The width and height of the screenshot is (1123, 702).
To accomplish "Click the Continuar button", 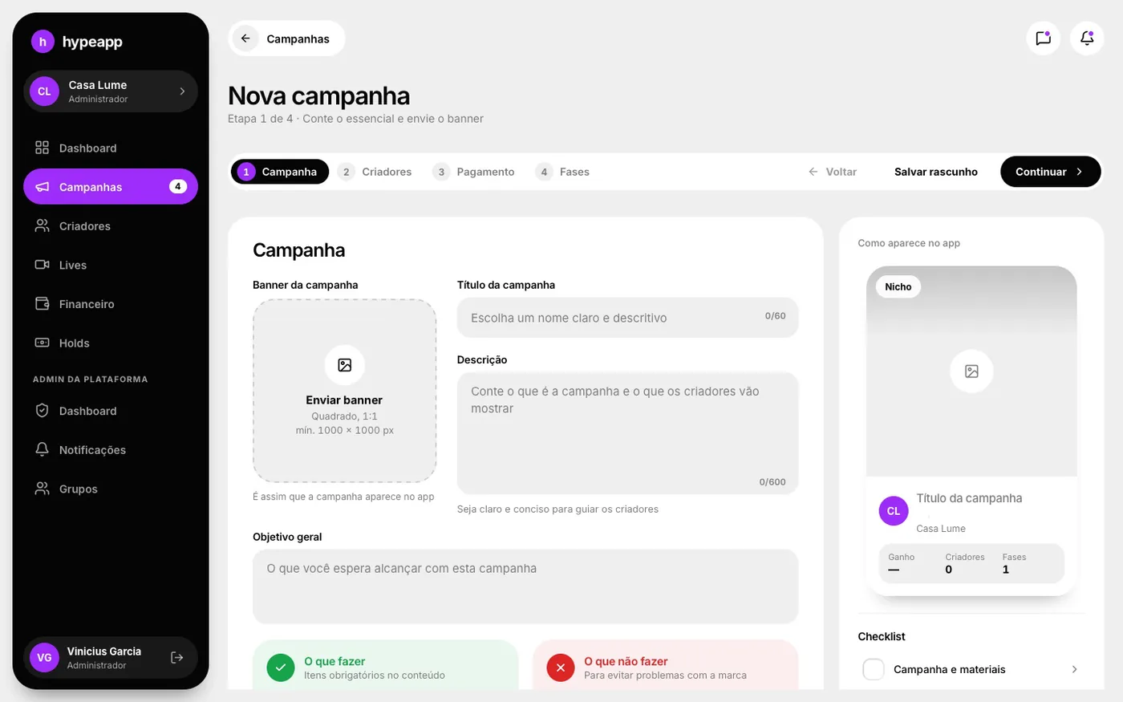I will click(1051, 172).
